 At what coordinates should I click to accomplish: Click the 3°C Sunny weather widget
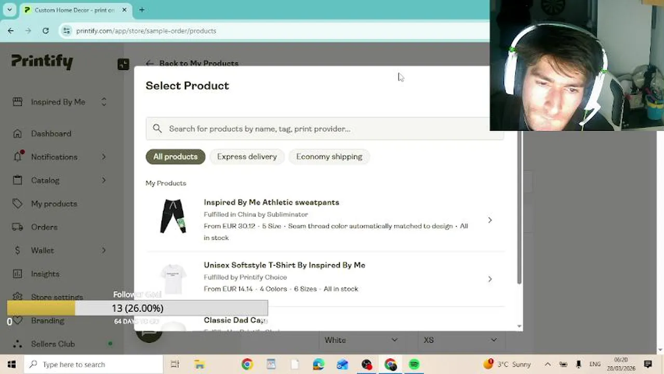coord(508,364)
